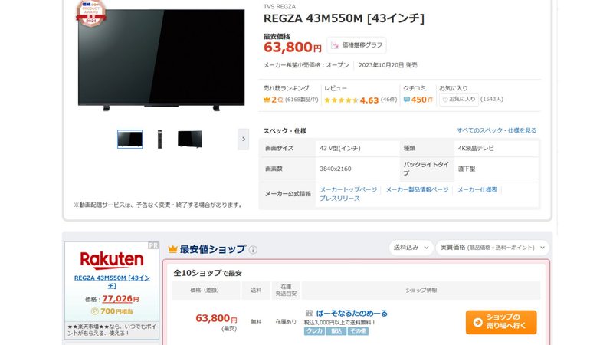The width and height of the screenshot is (613, 345).
Task: Select the first front-view TV thumbnail
Action: point(129,140)
